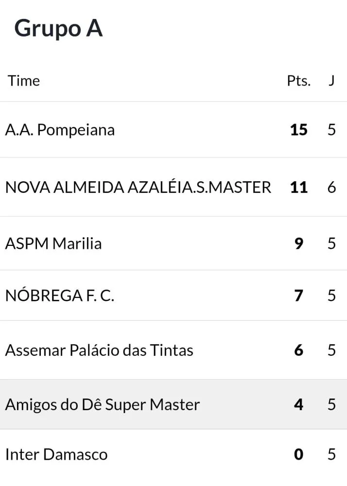This screenshot has width=347, height=486.
Task: Click the J column header
Action: tap(331, 81)
